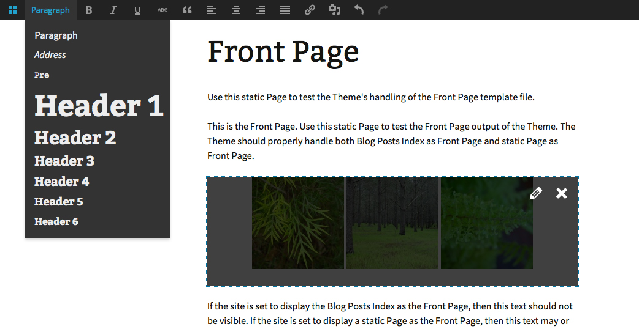
Task: Select the forest trees gallery thumbnail
Action: click(392, 223)
